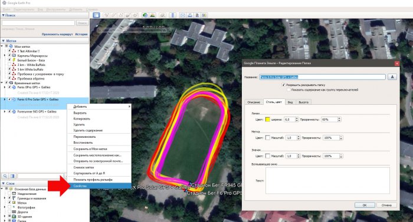Viewport: 413px width, 222px height.
Task: Select the Add Polygon toolbar icon
Action: point(114,15)
